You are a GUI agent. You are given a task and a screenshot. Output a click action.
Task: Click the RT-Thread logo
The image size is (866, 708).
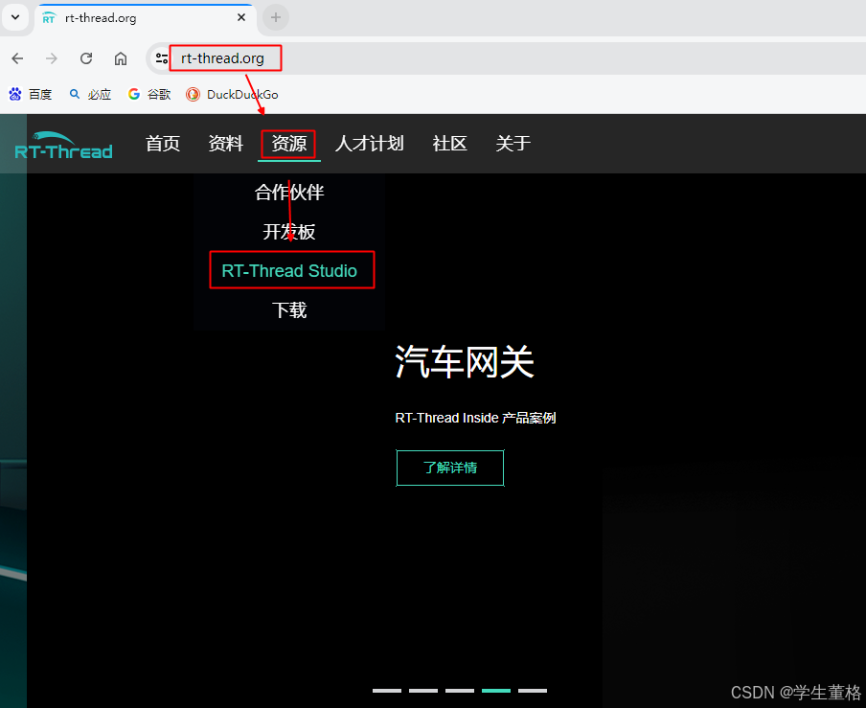[x=63, y=146]
